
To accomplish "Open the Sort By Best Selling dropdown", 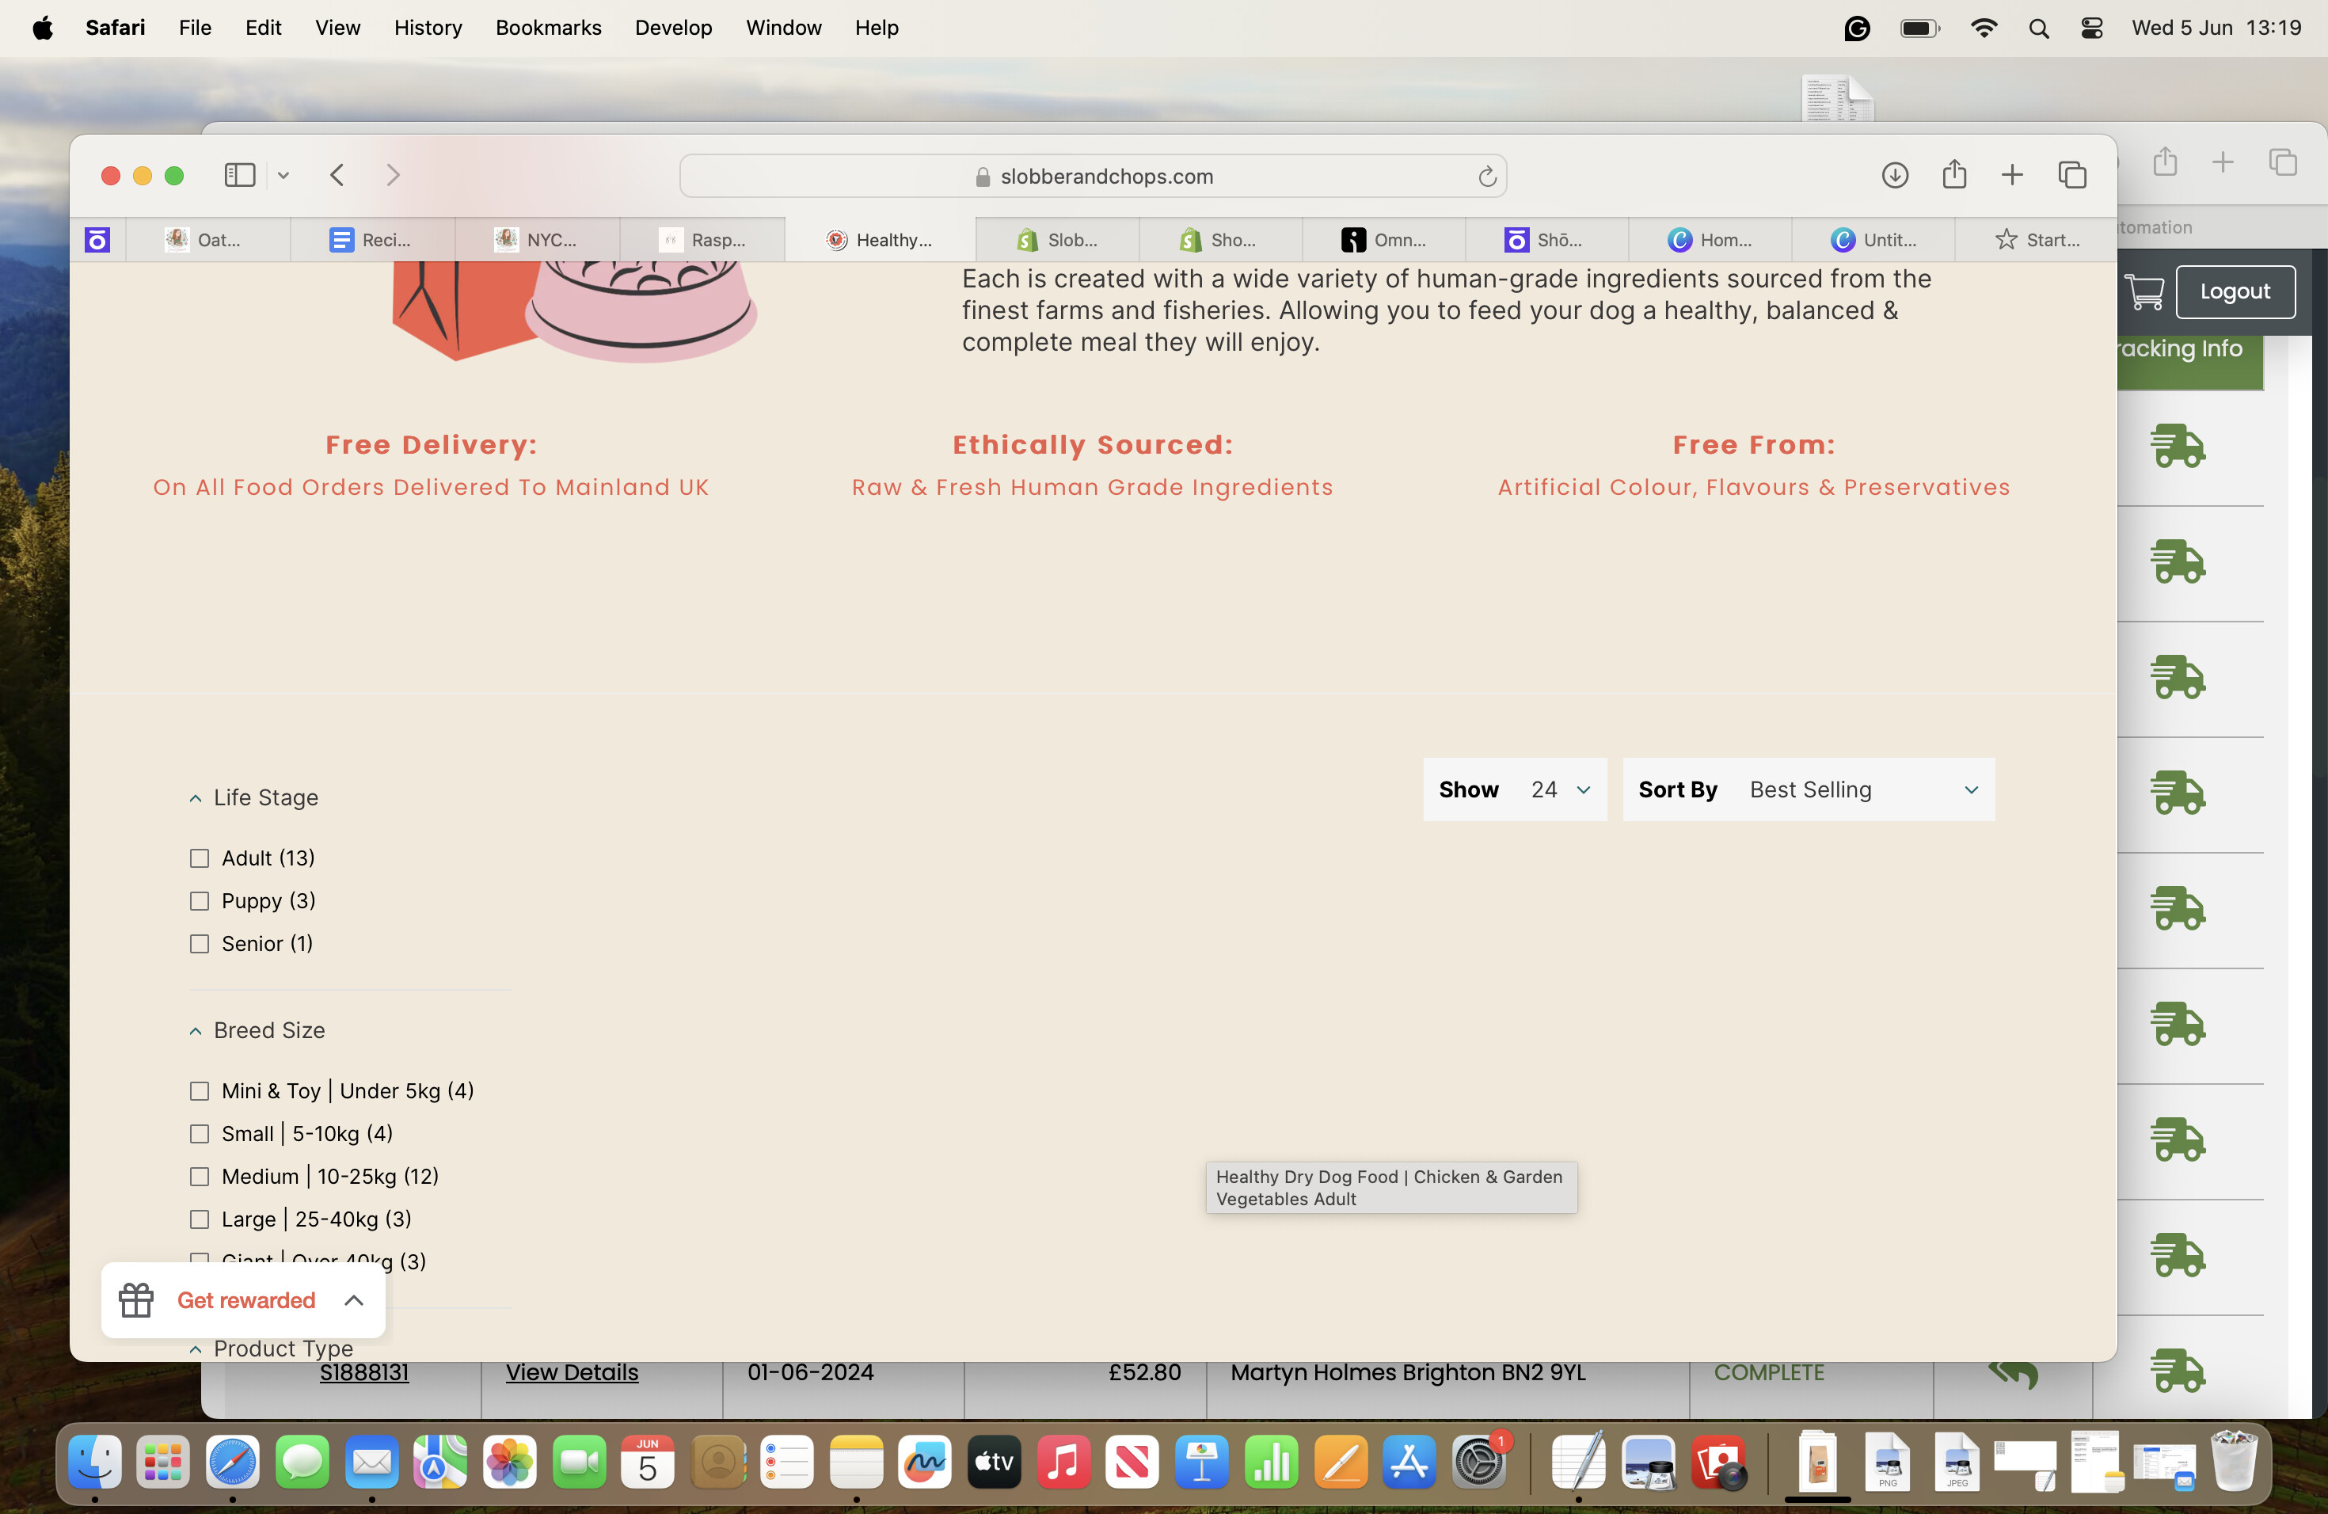I will (x=1809, y=789).
